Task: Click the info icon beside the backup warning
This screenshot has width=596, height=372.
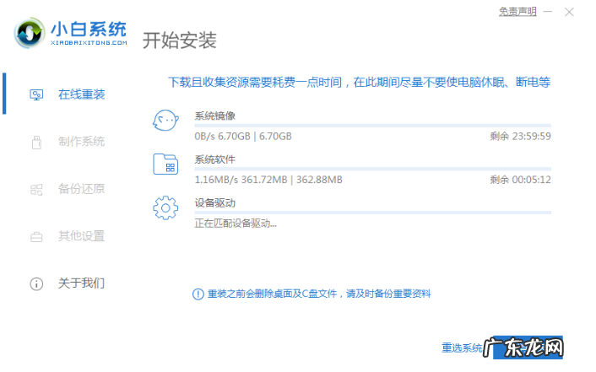Action: (198, 294)
